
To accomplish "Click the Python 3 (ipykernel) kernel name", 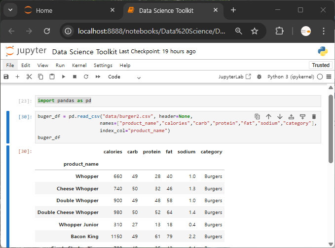I will click(x=291, y=76).
